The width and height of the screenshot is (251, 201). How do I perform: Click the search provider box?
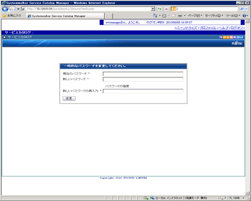[204, 9]
